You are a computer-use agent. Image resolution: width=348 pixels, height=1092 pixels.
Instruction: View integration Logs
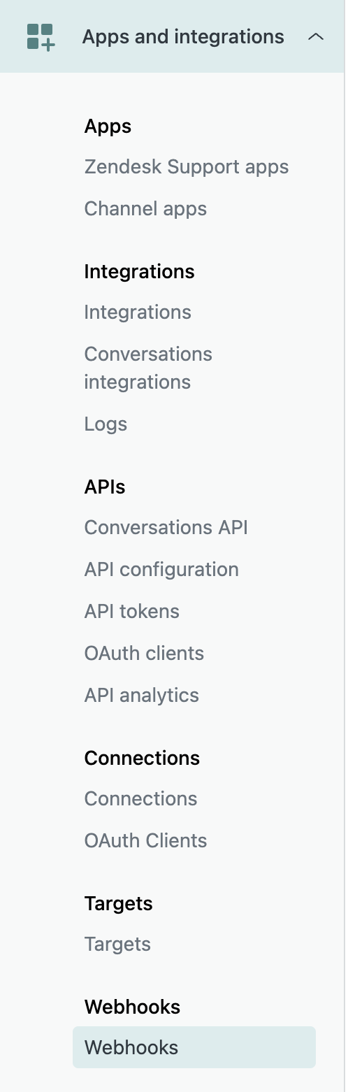pos(106,424)
